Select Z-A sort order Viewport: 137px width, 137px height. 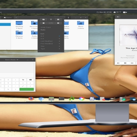tap(51, 39)
